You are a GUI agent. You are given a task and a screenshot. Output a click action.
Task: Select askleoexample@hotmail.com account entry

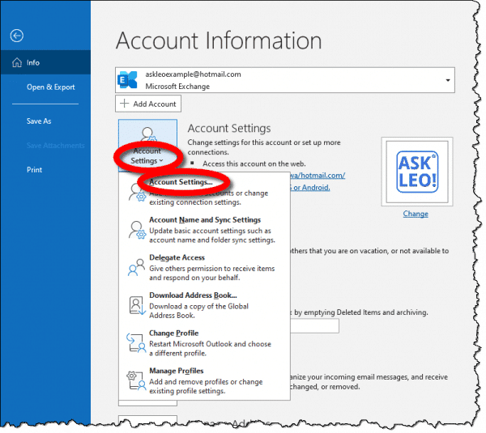[x=285, y=80]
